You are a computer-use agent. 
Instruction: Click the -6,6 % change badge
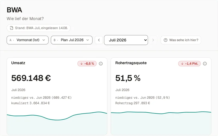pyautogui.click(x=87, y=64)
